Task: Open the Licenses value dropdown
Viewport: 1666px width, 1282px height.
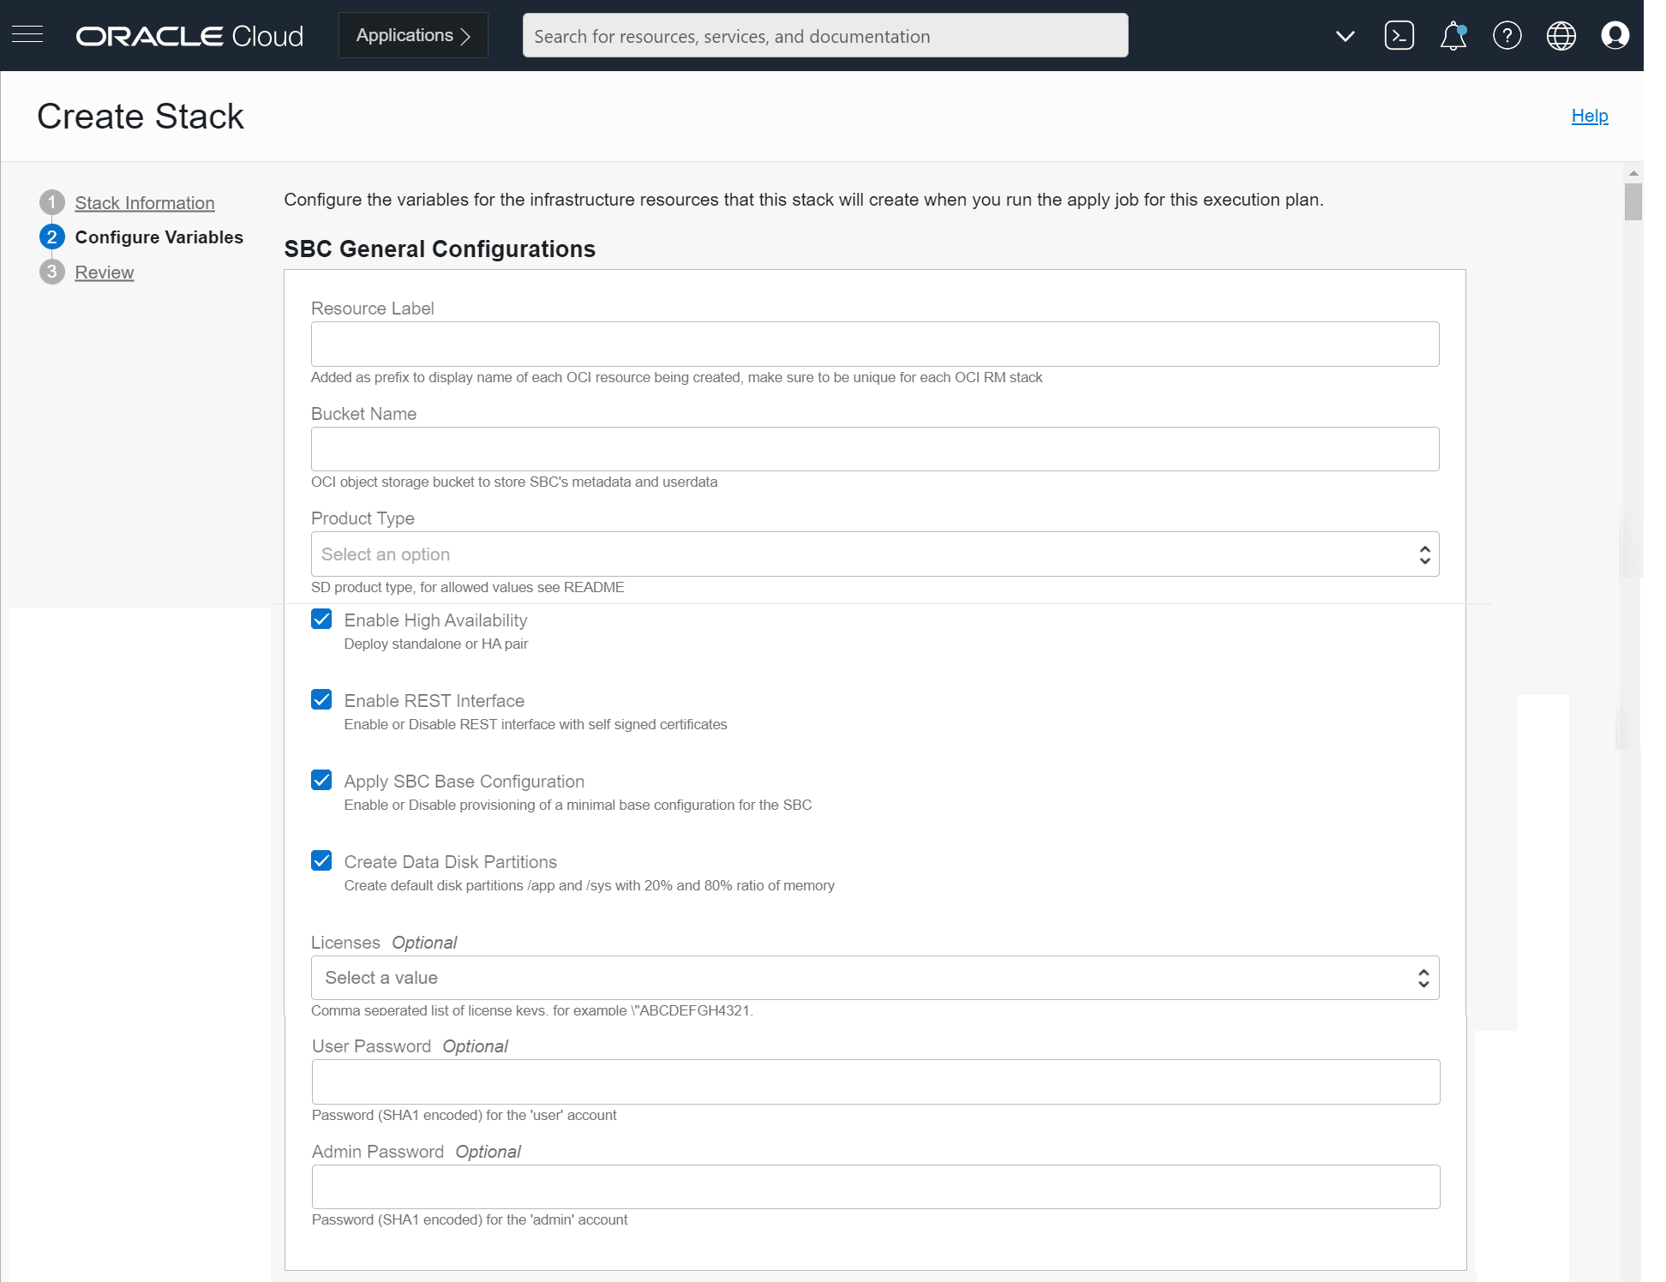Action: point(874,978)
